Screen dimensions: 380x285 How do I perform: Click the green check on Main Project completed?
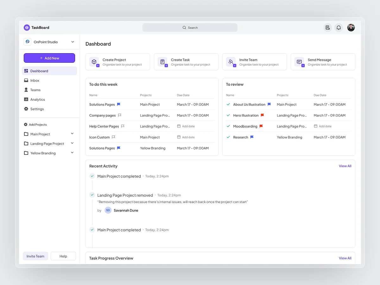pyautogui.click(x=92, y=176)
